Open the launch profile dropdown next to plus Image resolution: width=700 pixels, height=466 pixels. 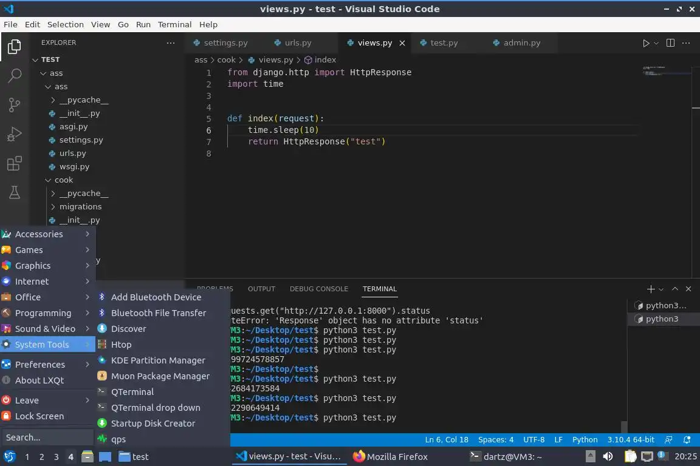661,289
